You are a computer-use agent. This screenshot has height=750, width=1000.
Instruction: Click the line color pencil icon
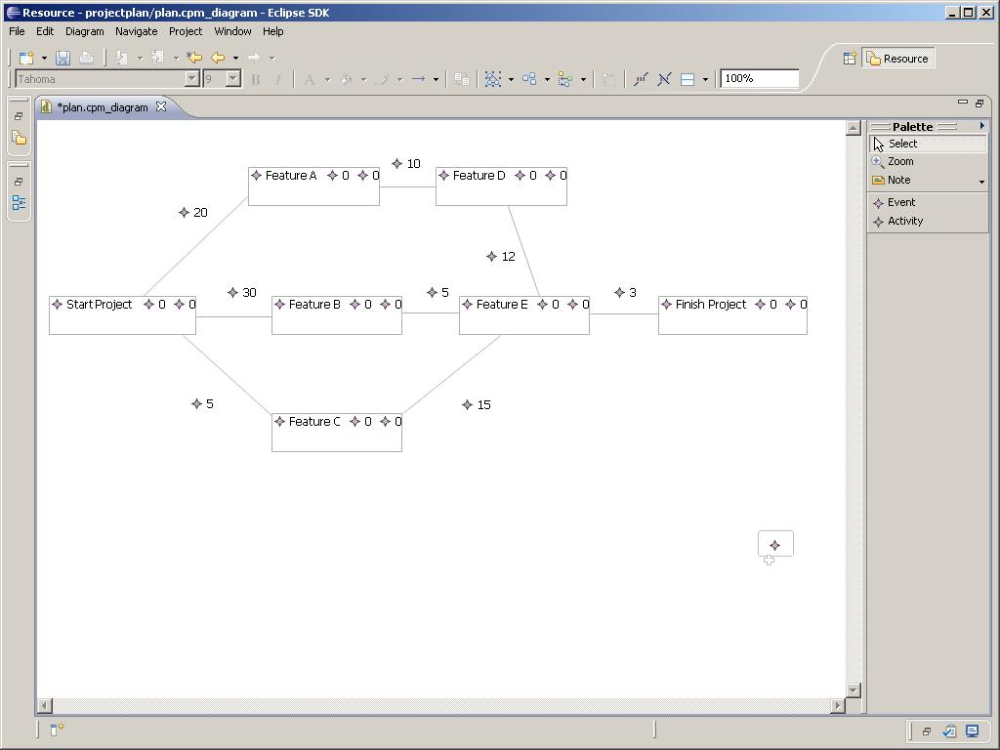tap(383, 80)
